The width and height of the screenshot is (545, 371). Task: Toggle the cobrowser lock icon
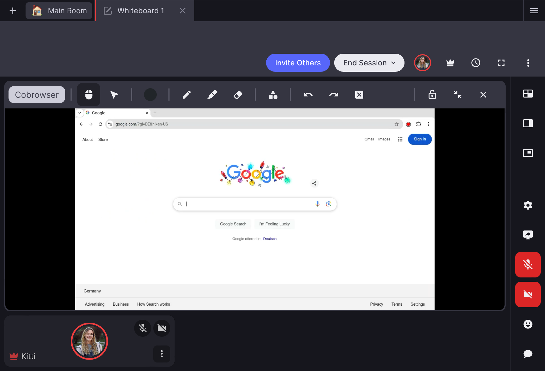[432, 95]
